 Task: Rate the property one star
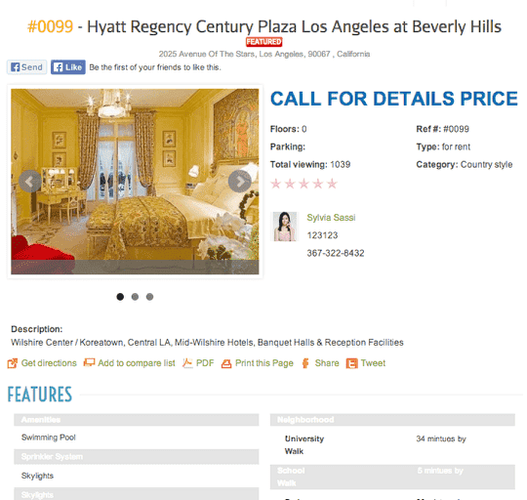[276, 184]
